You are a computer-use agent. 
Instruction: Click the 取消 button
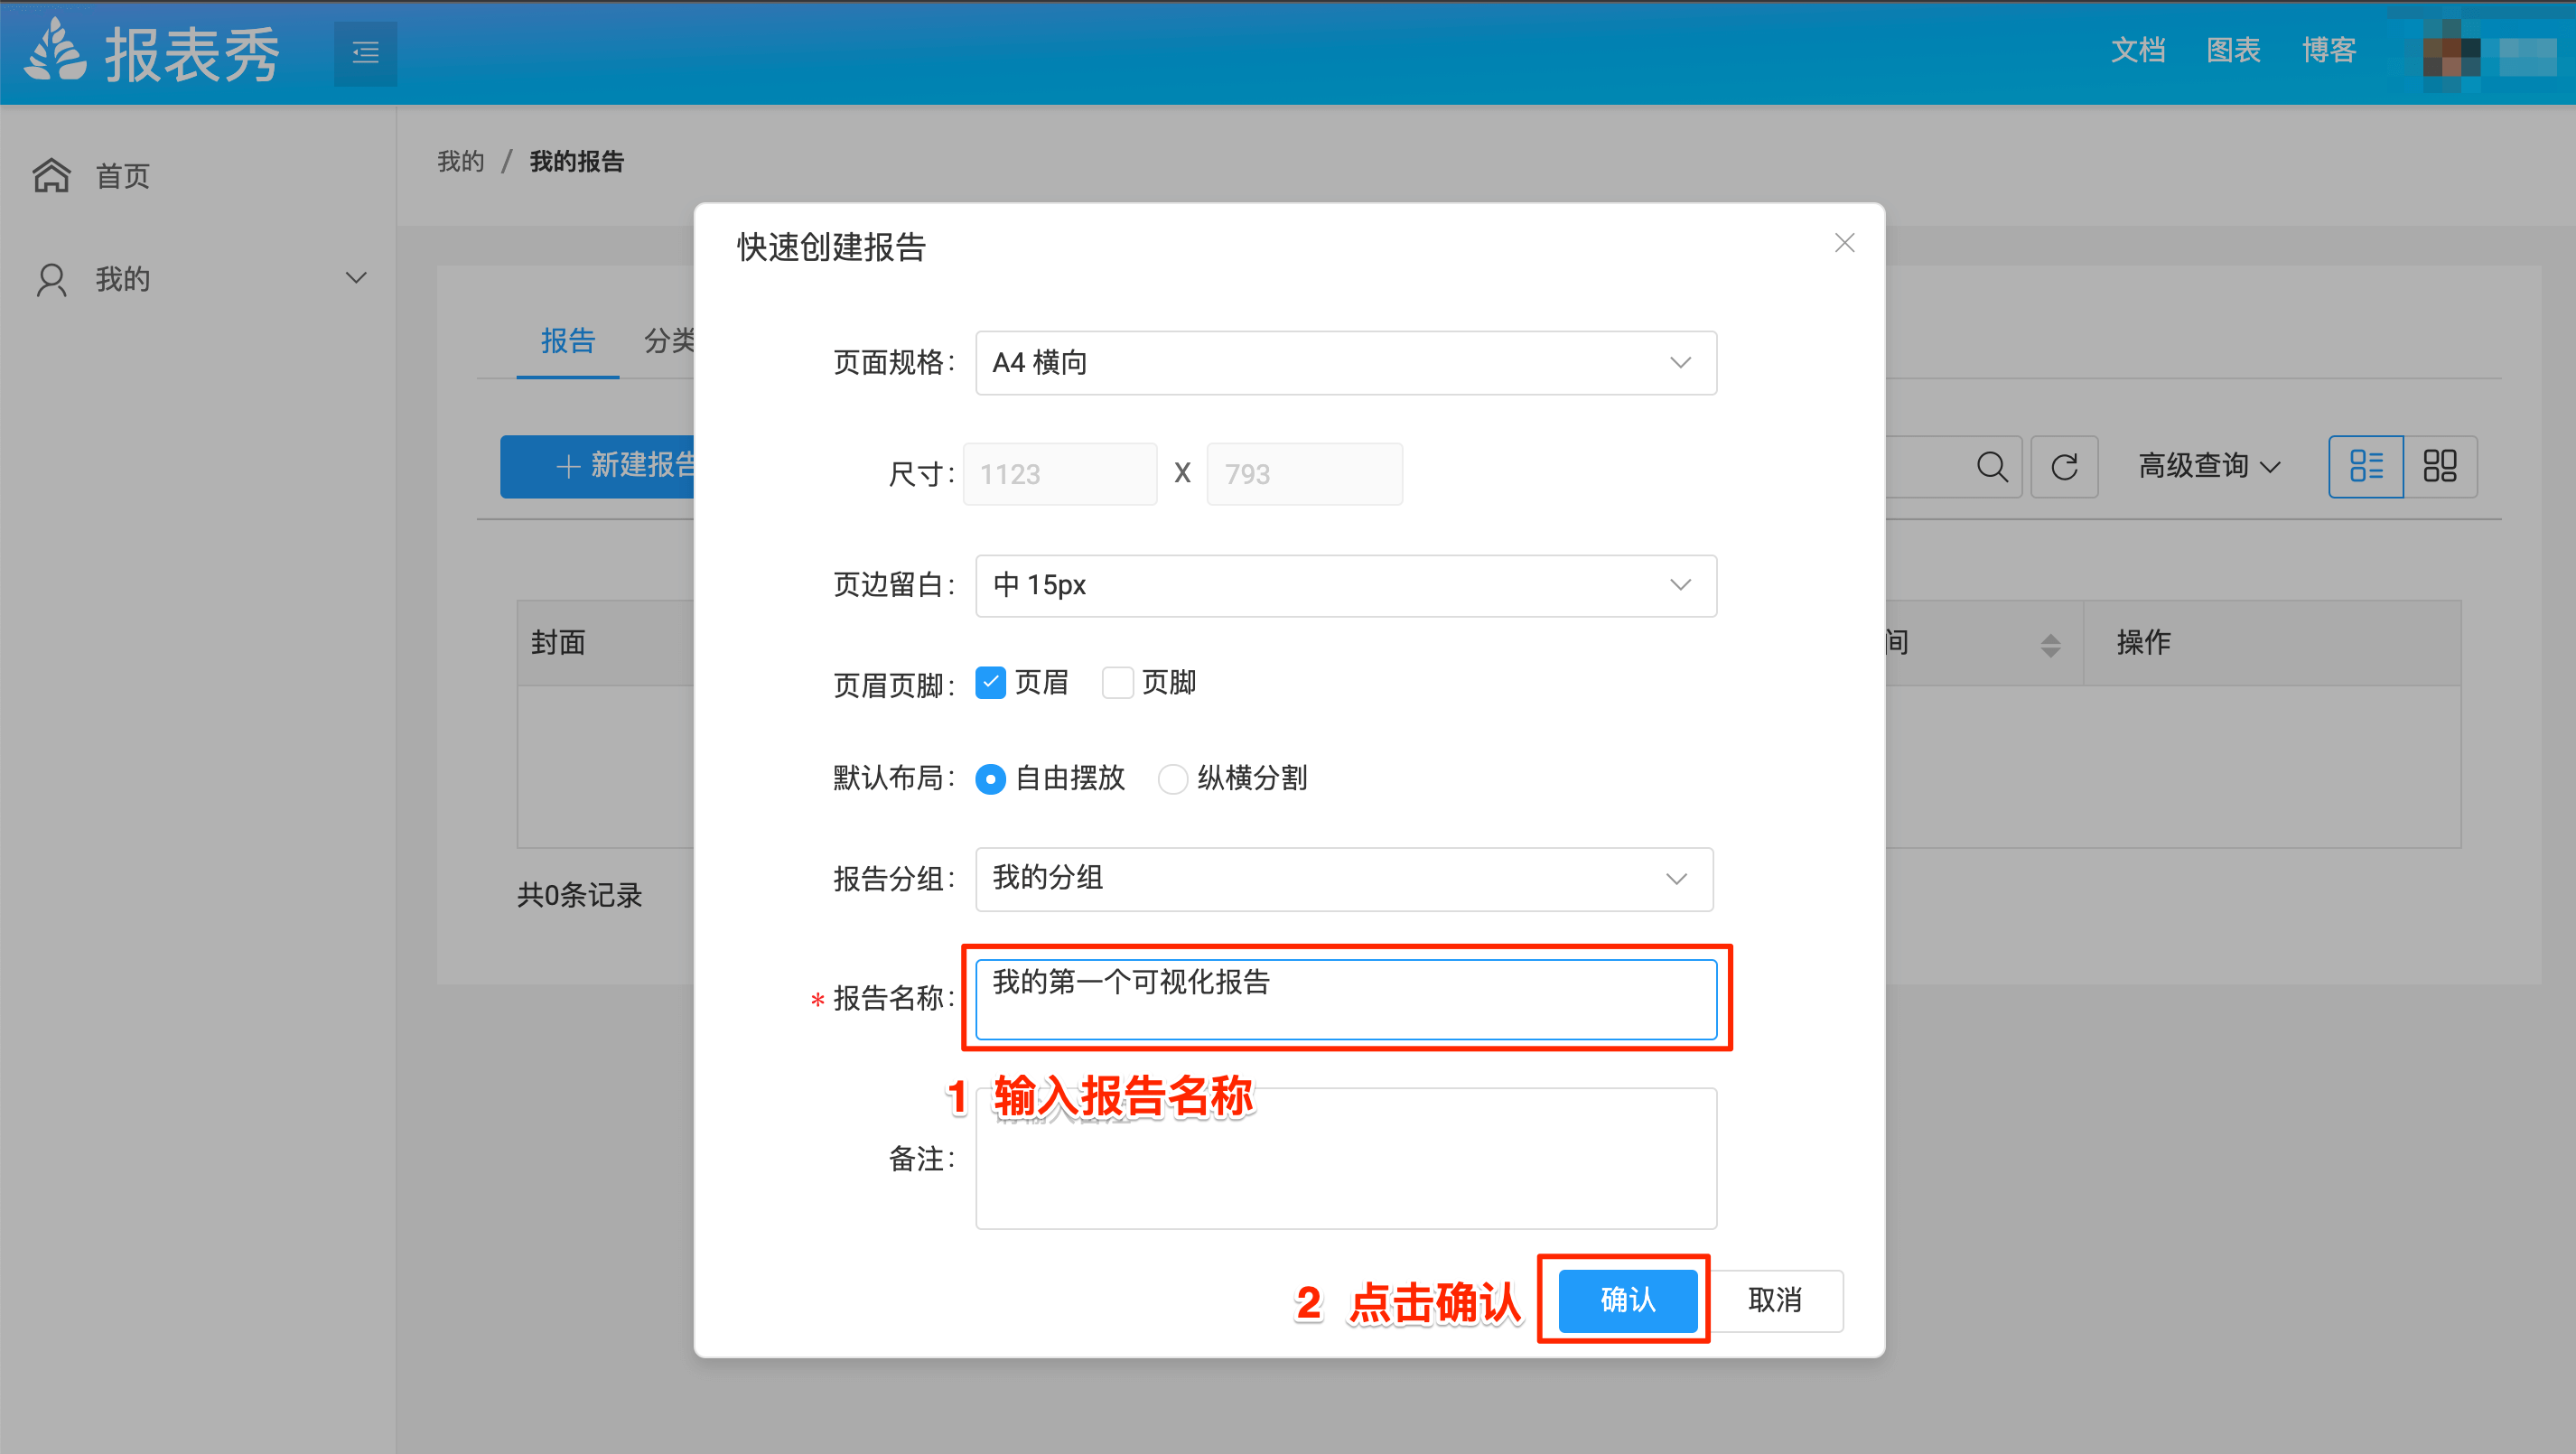pos(1775,1300)
